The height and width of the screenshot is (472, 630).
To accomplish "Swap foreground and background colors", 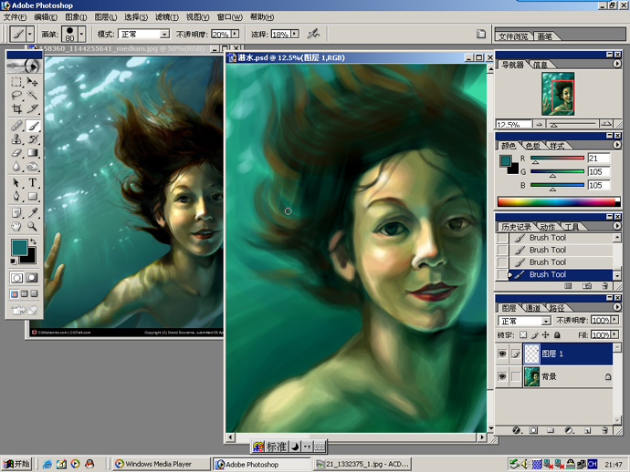I will (x=34, y=241).
